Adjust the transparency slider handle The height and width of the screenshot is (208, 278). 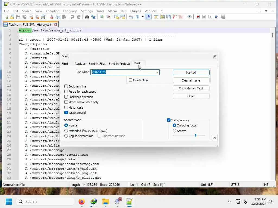click(x=195, y=135)
